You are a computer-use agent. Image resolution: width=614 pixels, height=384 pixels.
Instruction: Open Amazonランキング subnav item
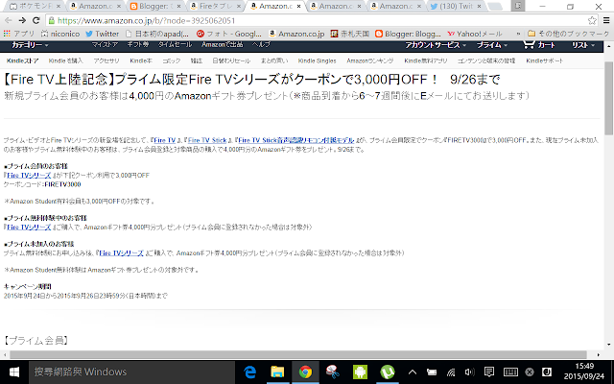(369, 60)
